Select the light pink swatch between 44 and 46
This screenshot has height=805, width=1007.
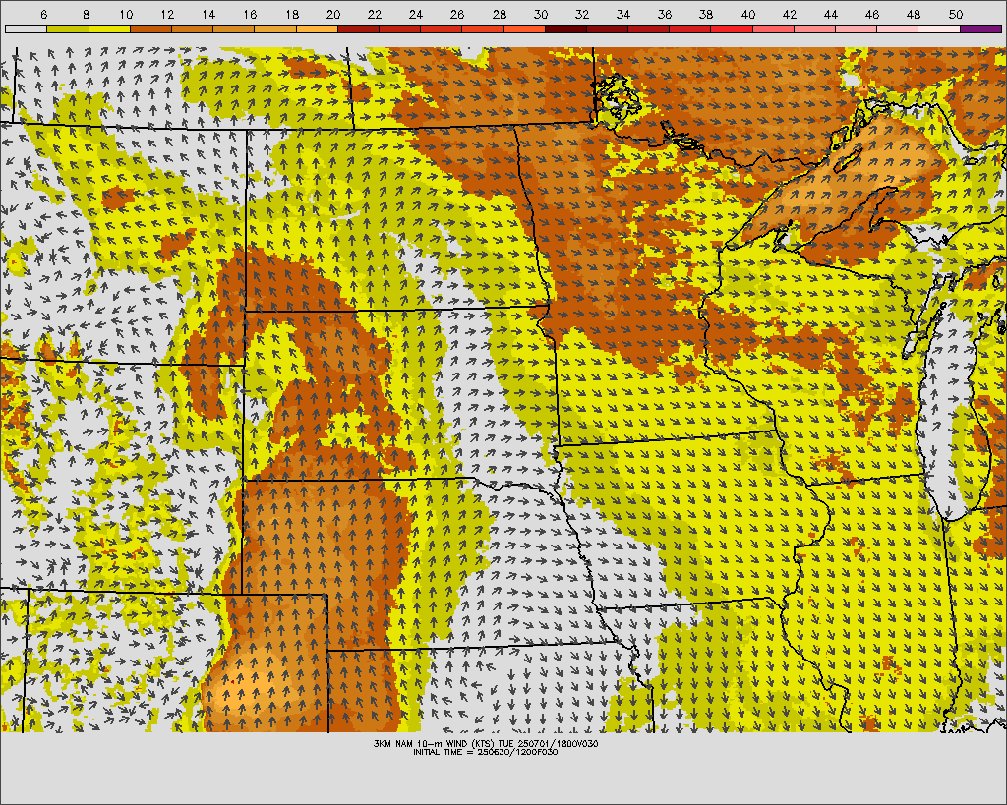[x=857, y=29]
